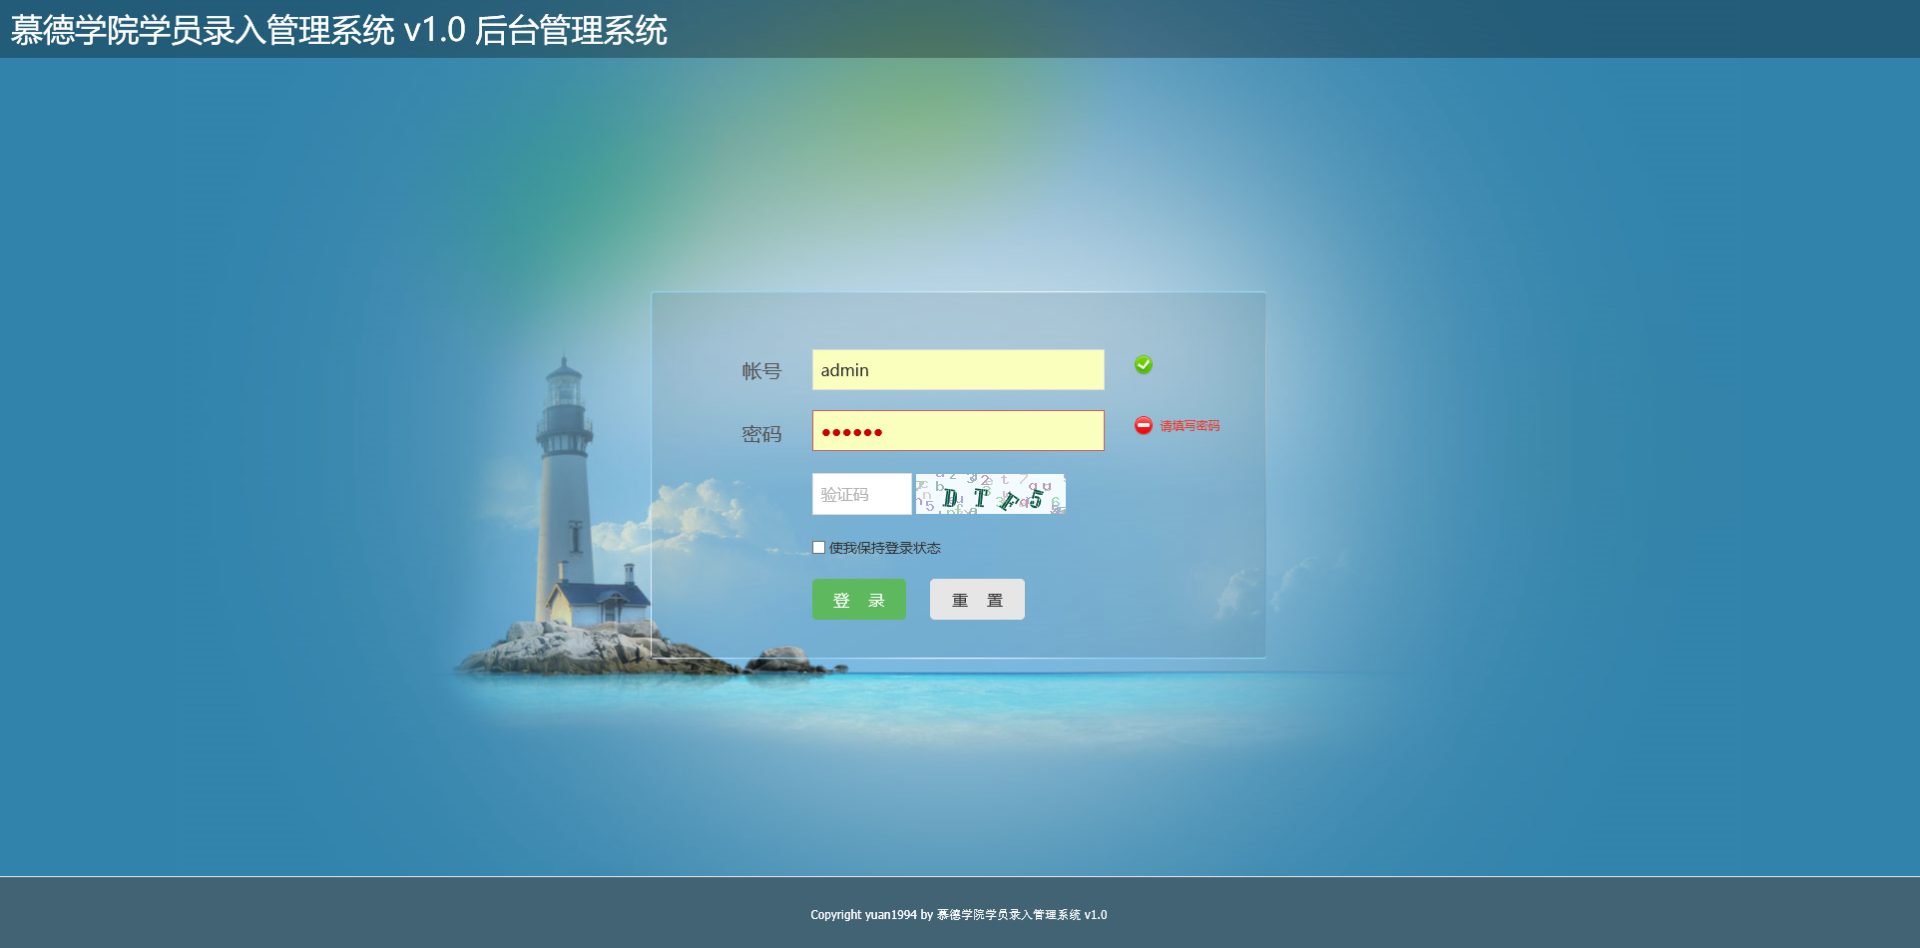Image resolution: width=1920 pixels, height=948 pixels.
Task: Click the 慕德学院学员录入管理系统 header title
Action: (x=338, y=30)
